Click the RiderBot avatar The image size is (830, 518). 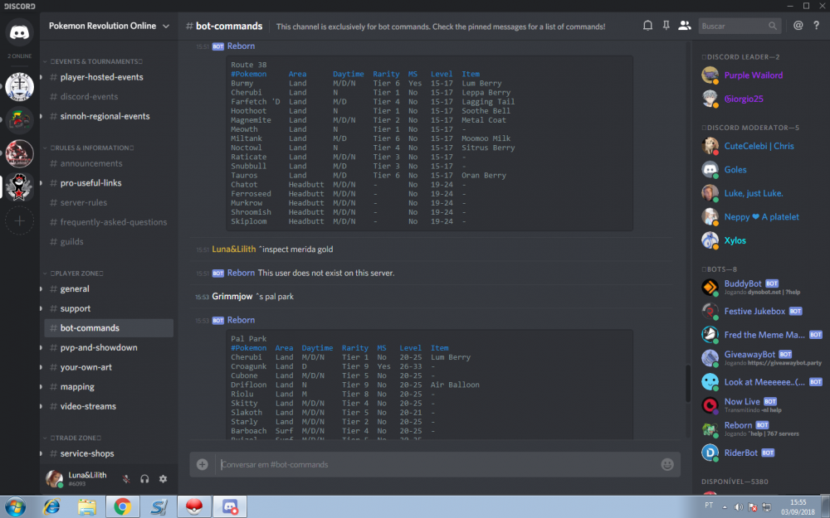click(x=710, y=453)
